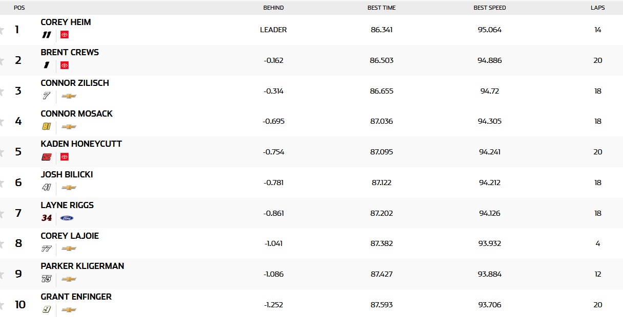Toggle favorite star for Corey Heim
Image resolution: width=623 pixels, height=317 pixels.
tap(2, 30)
